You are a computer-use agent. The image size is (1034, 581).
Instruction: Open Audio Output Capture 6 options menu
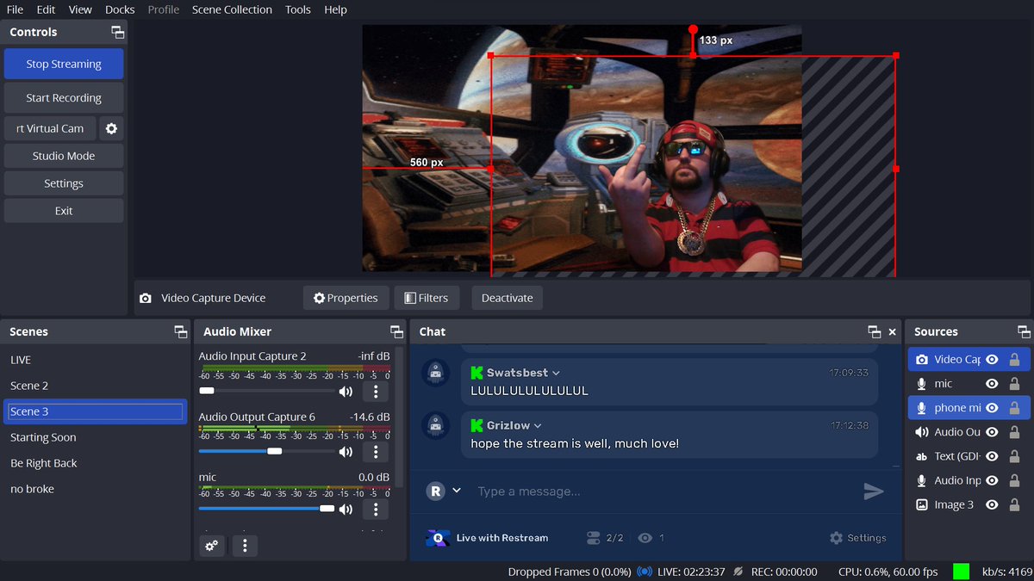(x=375, y=452)
